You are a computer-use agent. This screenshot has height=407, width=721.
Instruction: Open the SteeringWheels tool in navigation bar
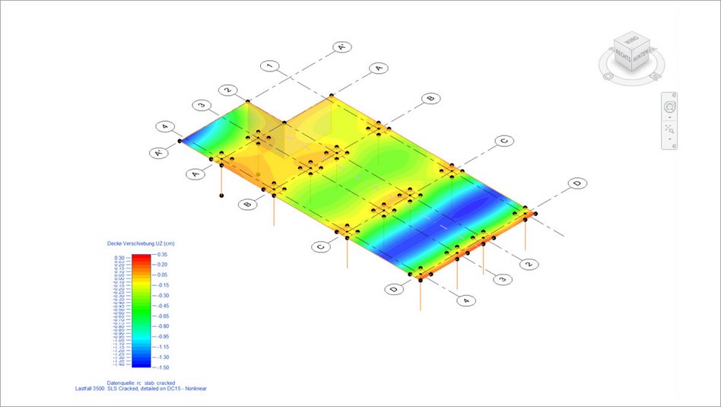(669, 107)
